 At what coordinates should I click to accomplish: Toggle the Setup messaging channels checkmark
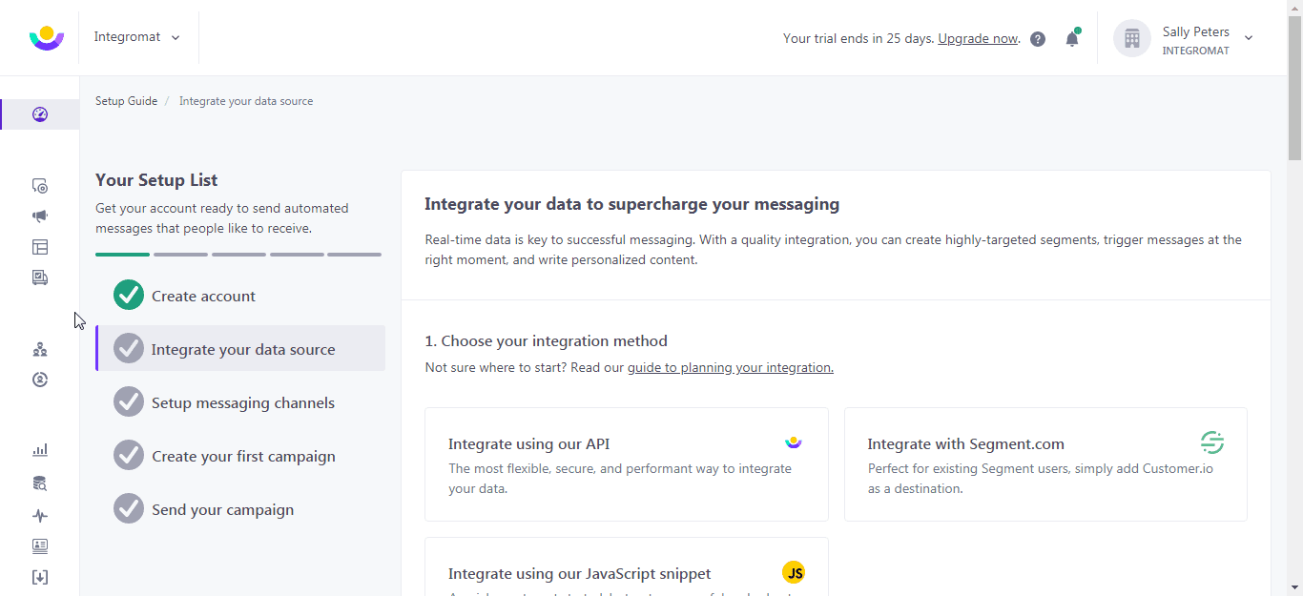129,402
